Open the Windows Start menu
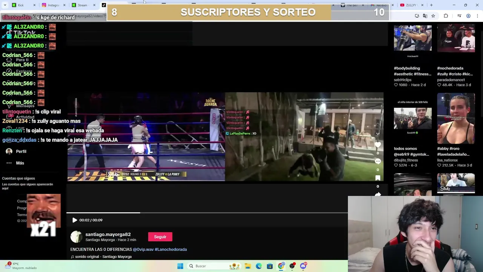The height and width of the screenshot is (272, 483). pyautogui.click(x=180, y=266)
